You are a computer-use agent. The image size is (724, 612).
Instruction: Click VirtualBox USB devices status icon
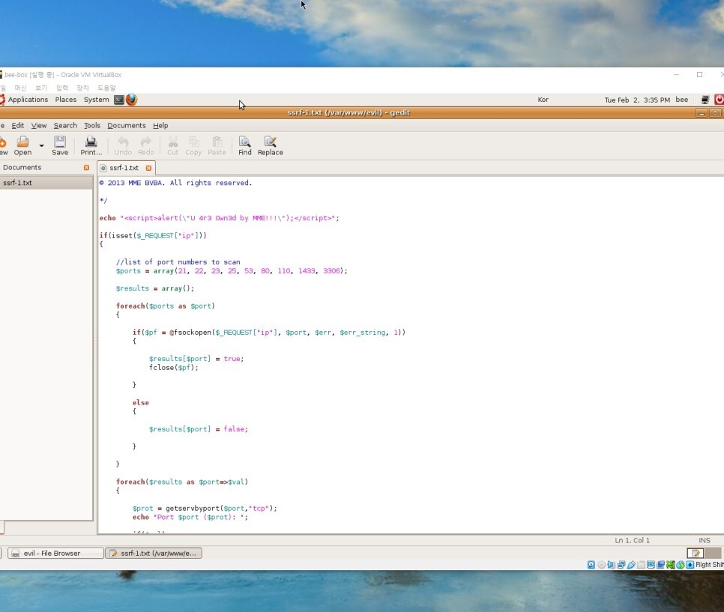point(631,565)
